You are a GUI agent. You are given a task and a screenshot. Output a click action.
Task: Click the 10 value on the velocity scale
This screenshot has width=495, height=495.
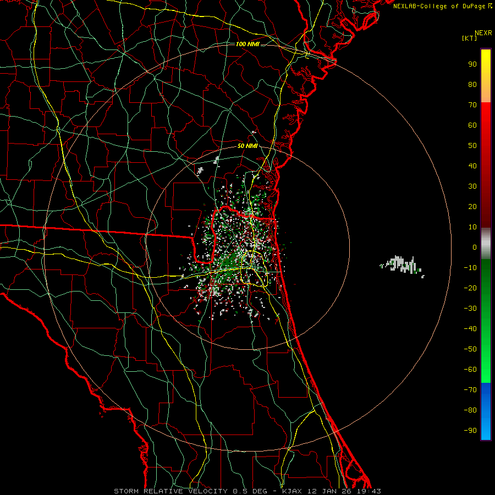(472, 227)
